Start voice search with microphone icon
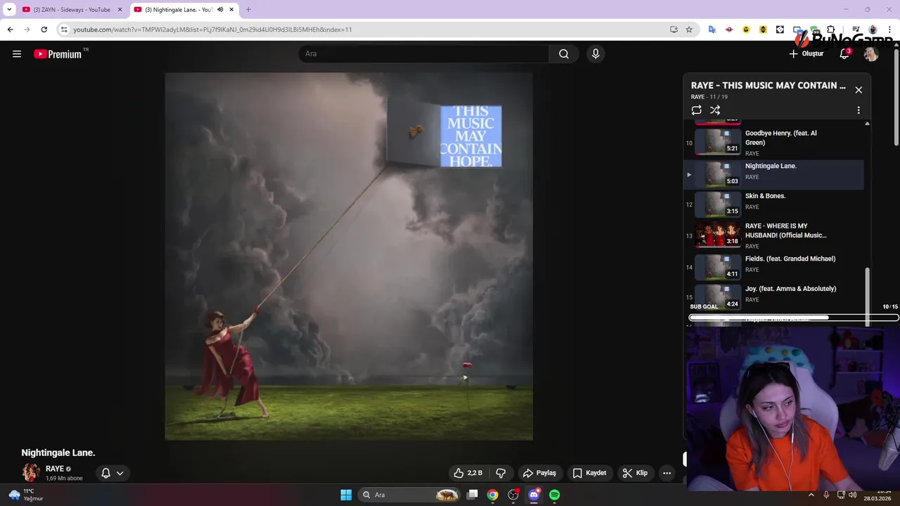 click(596, 54)
